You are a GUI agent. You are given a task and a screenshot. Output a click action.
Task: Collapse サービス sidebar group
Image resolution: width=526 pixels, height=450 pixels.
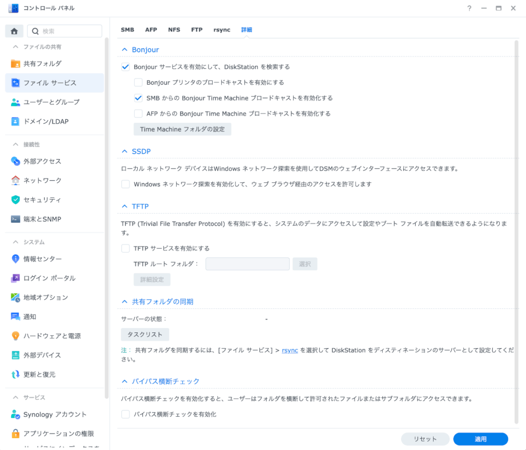point(15,397)
